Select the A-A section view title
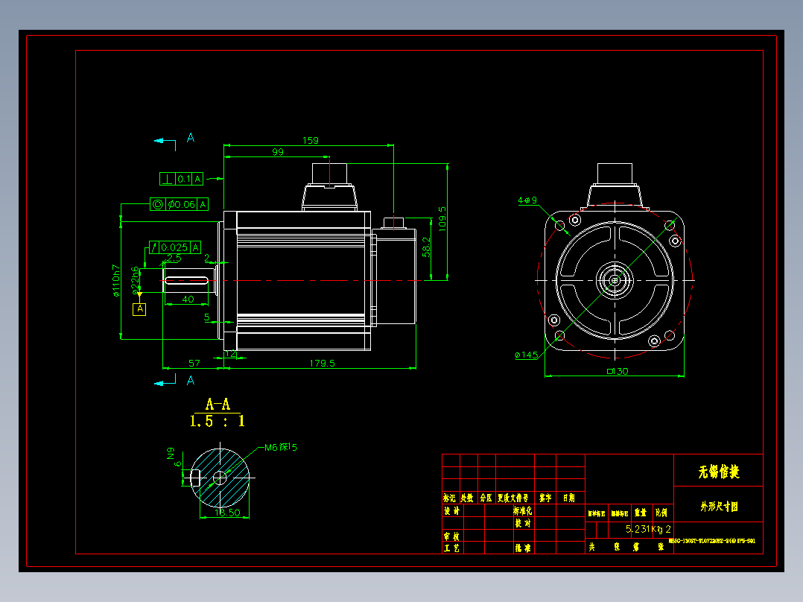This screenshot has height=602, width=803. (218, 405)
